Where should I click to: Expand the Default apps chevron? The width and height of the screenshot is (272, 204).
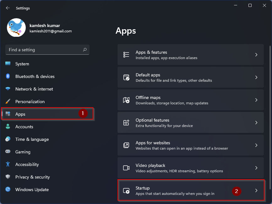point(256,77)
